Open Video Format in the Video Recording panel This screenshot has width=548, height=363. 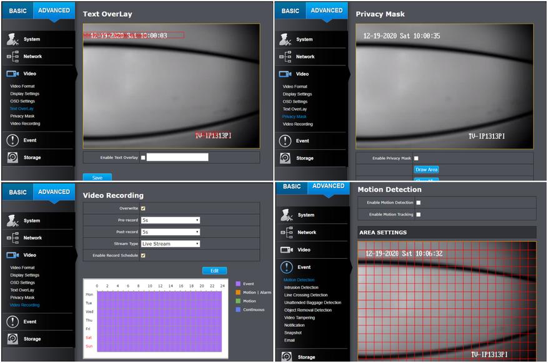click(x=22, y=268)
